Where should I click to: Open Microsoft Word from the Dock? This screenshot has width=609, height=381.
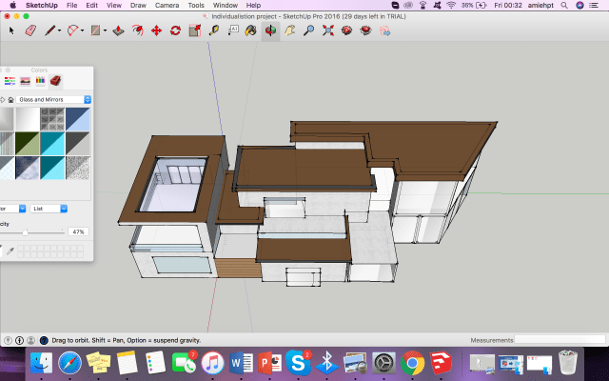241,363
